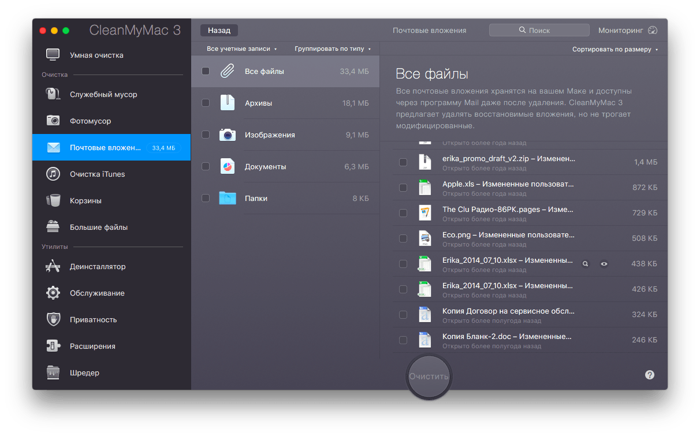
Task: Open Расширения extensions icon
Action: pos(53,346)
